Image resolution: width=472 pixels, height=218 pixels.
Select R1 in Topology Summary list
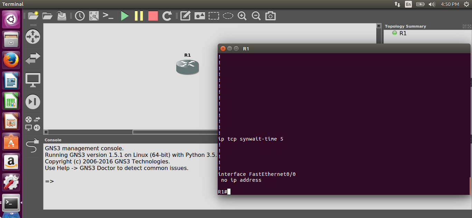click(x=403, y=33)
